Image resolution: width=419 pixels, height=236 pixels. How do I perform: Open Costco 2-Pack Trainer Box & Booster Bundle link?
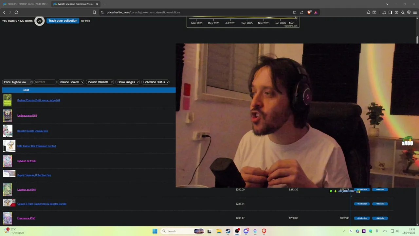[42, 204]
